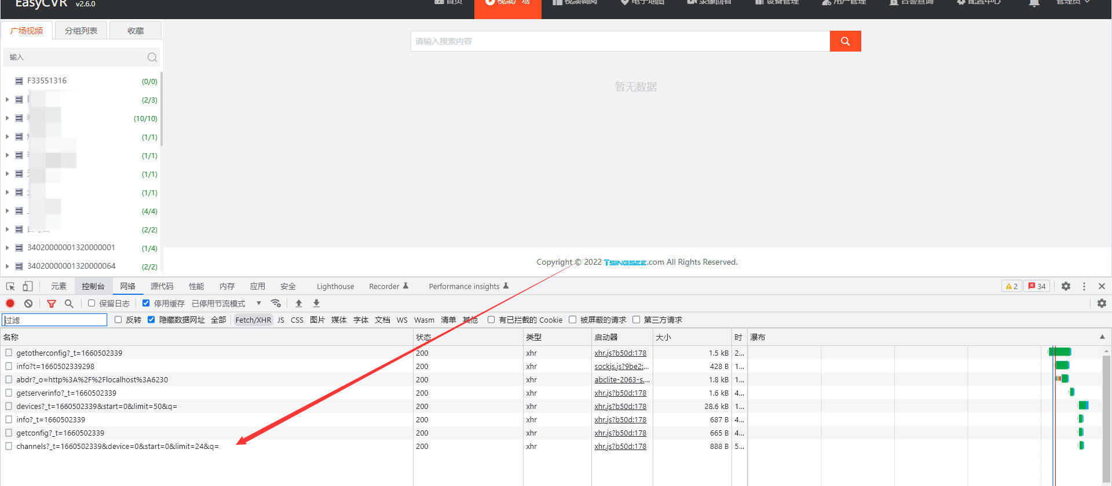Expand device 34020000001320000064

[x=7, y=266]
